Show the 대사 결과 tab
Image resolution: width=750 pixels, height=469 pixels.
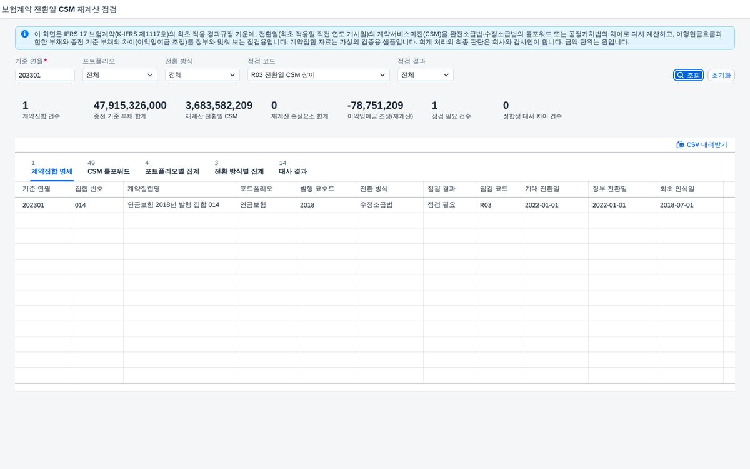[x=292, y=168]
